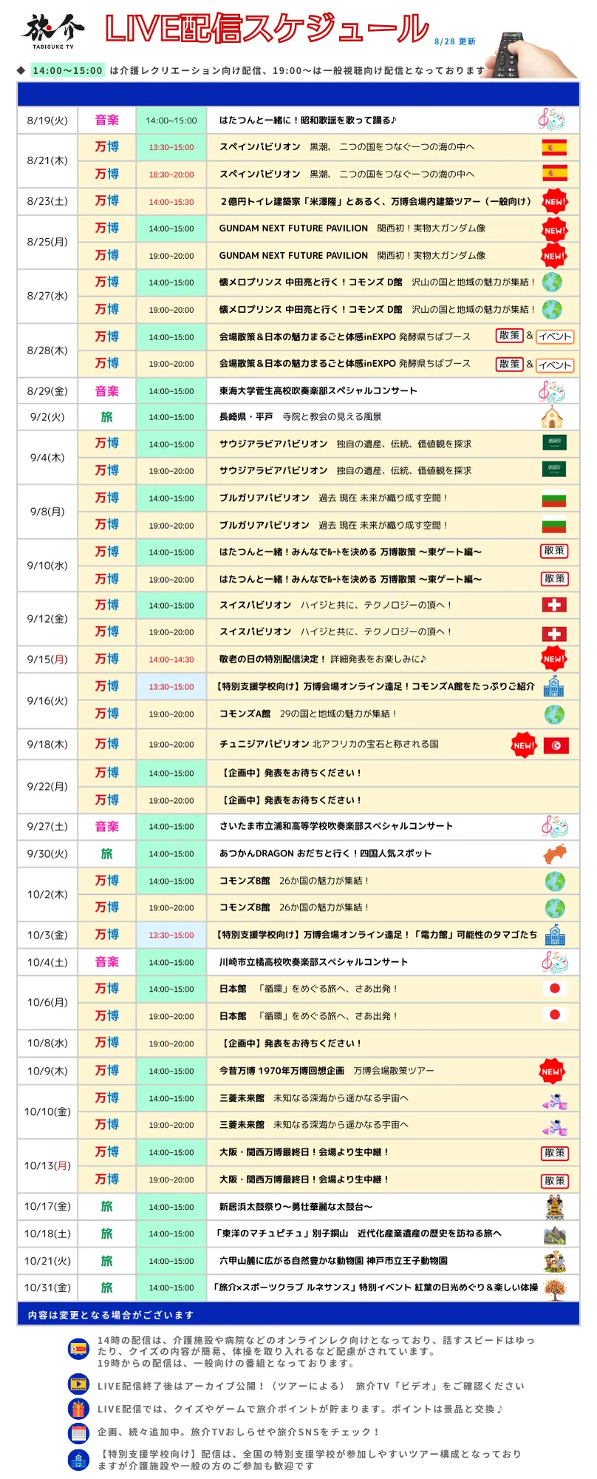Click 散策 badge on 10/13 19:00 row

pyautogui.click(x=555, y=1181)
